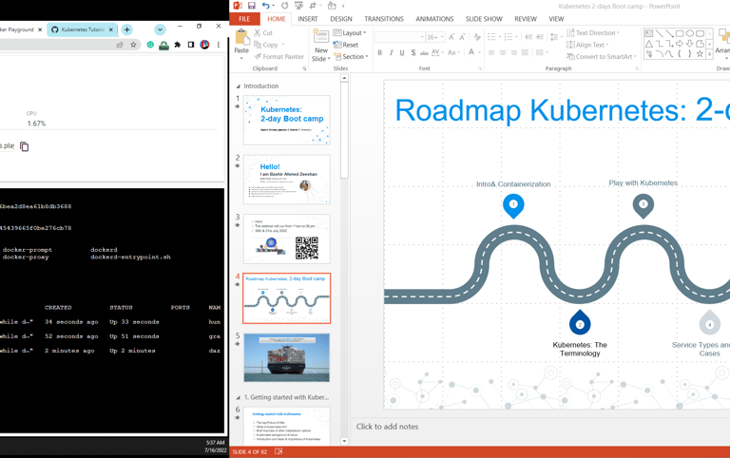Image resolution: width=730 pixels, height=458 pixels.
Task: Clear all formatting icon in Font group
Action: (477, 37)
